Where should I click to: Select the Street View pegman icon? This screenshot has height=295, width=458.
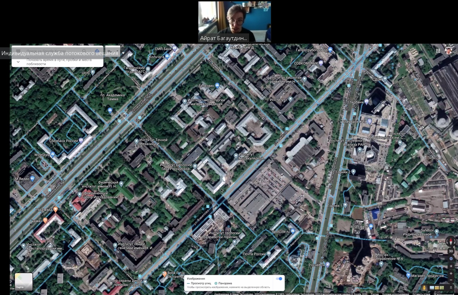pos(424,288)
